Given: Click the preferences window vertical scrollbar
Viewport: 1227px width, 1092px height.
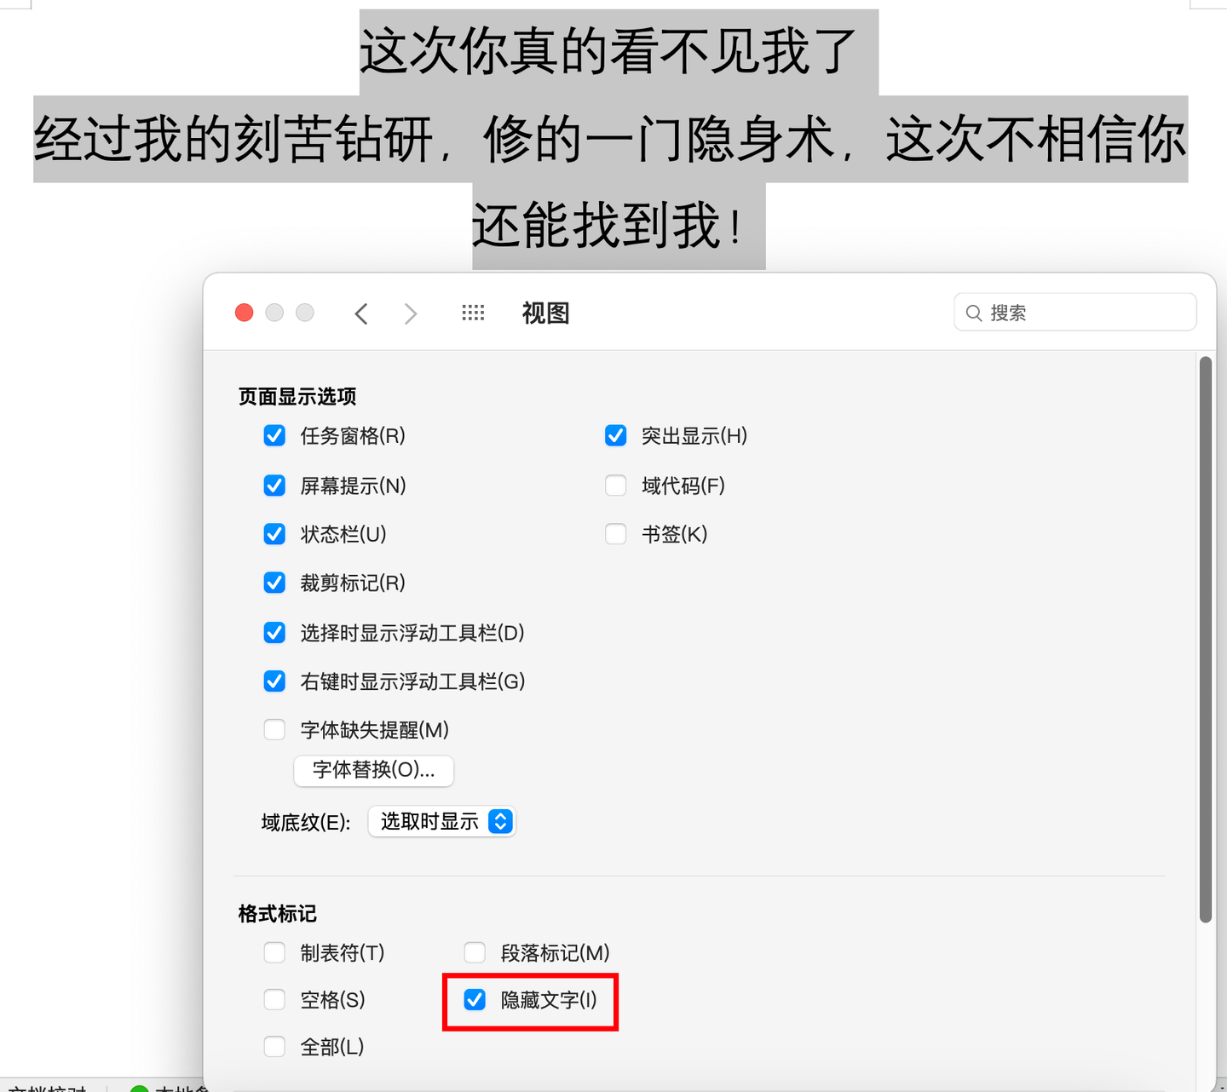Looking at the screenshot, I should [x=1205, y=639].
